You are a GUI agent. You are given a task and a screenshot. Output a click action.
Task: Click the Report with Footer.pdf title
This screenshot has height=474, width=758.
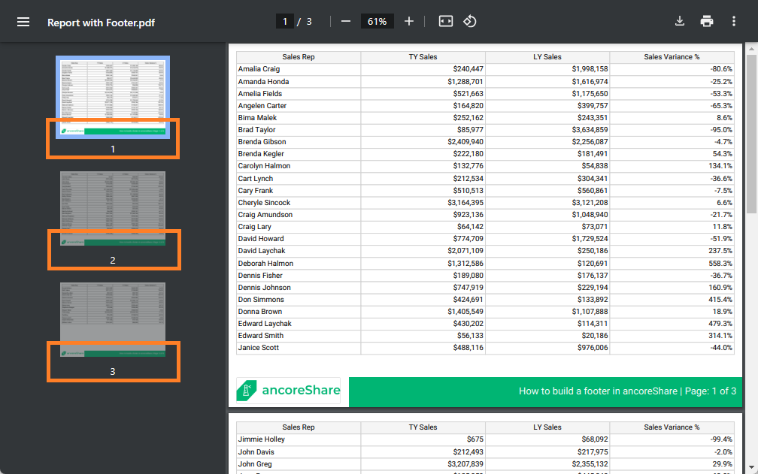(101, 23)
